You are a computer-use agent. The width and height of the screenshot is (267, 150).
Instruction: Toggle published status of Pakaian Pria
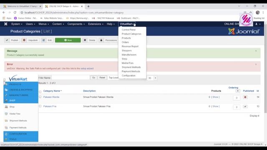[245, 107]
